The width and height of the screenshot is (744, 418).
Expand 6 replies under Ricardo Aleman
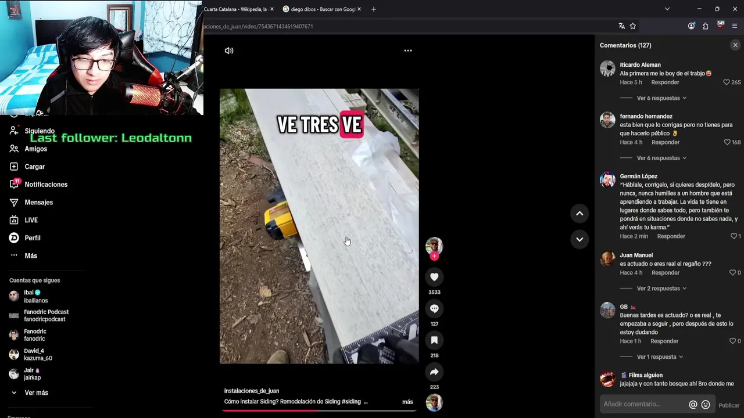pos(661,98)
